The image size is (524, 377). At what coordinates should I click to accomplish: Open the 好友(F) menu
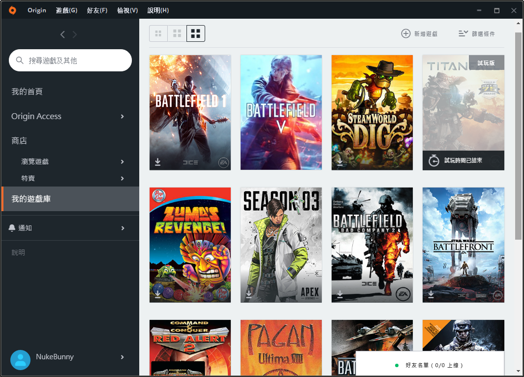[x=97, y=10]
